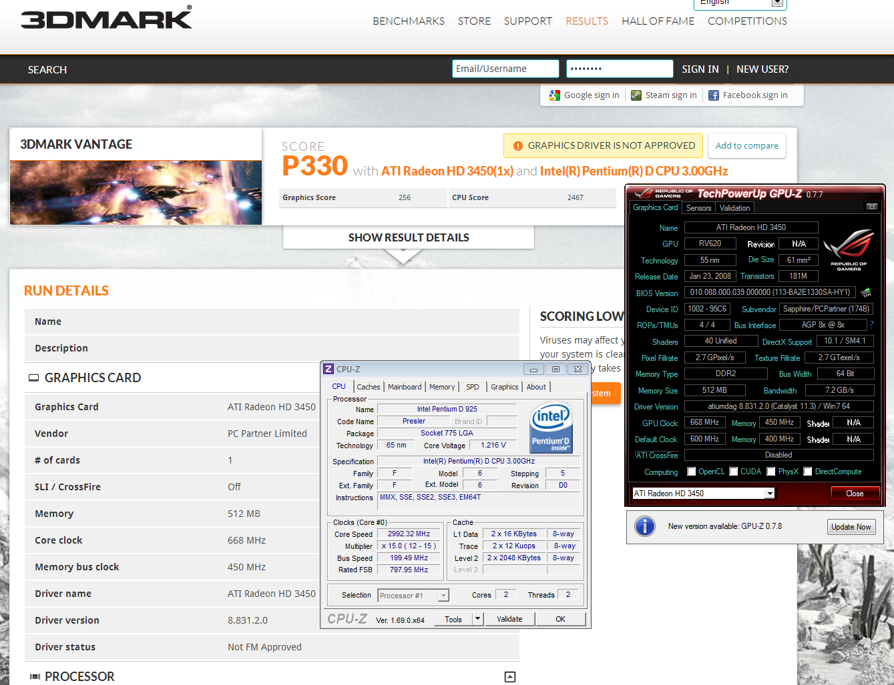Click the Google sign in icon
894x685 pixels.
pyautogui.click(x=555, y=95)
